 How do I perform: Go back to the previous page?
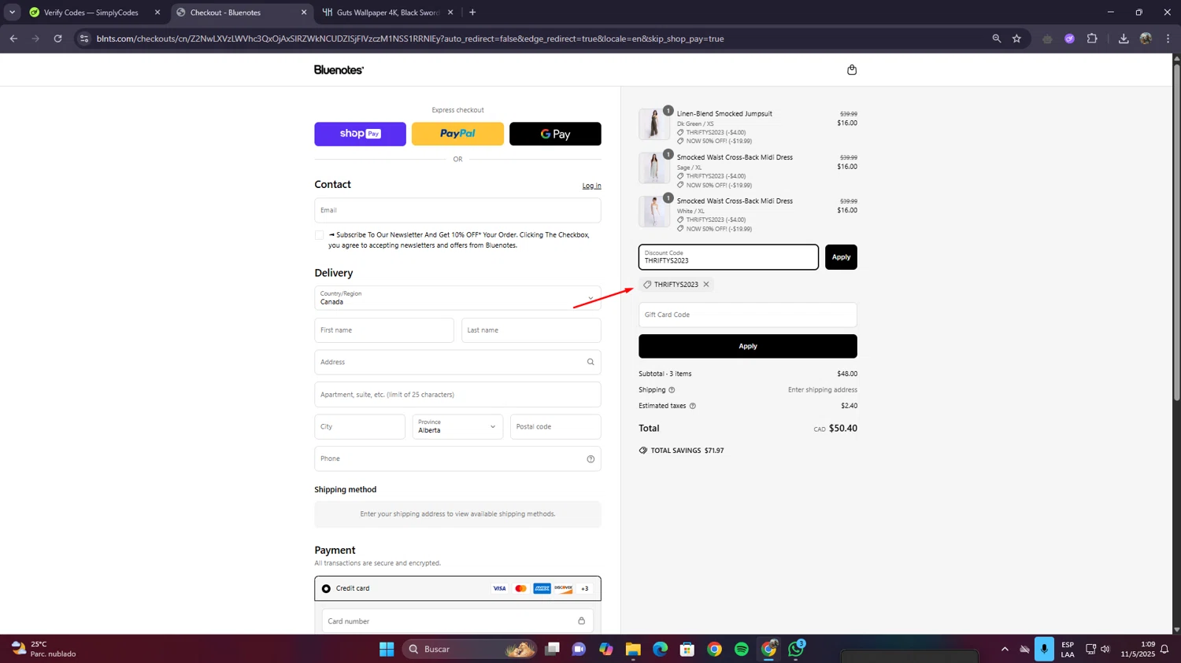[13, 39]
